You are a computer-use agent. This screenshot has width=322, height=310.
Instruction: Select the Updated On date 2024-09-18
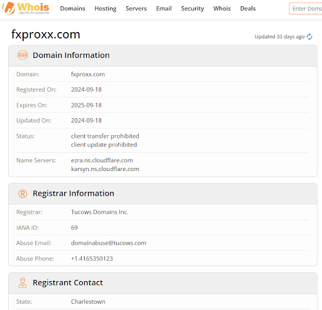[x=86, y=120]
